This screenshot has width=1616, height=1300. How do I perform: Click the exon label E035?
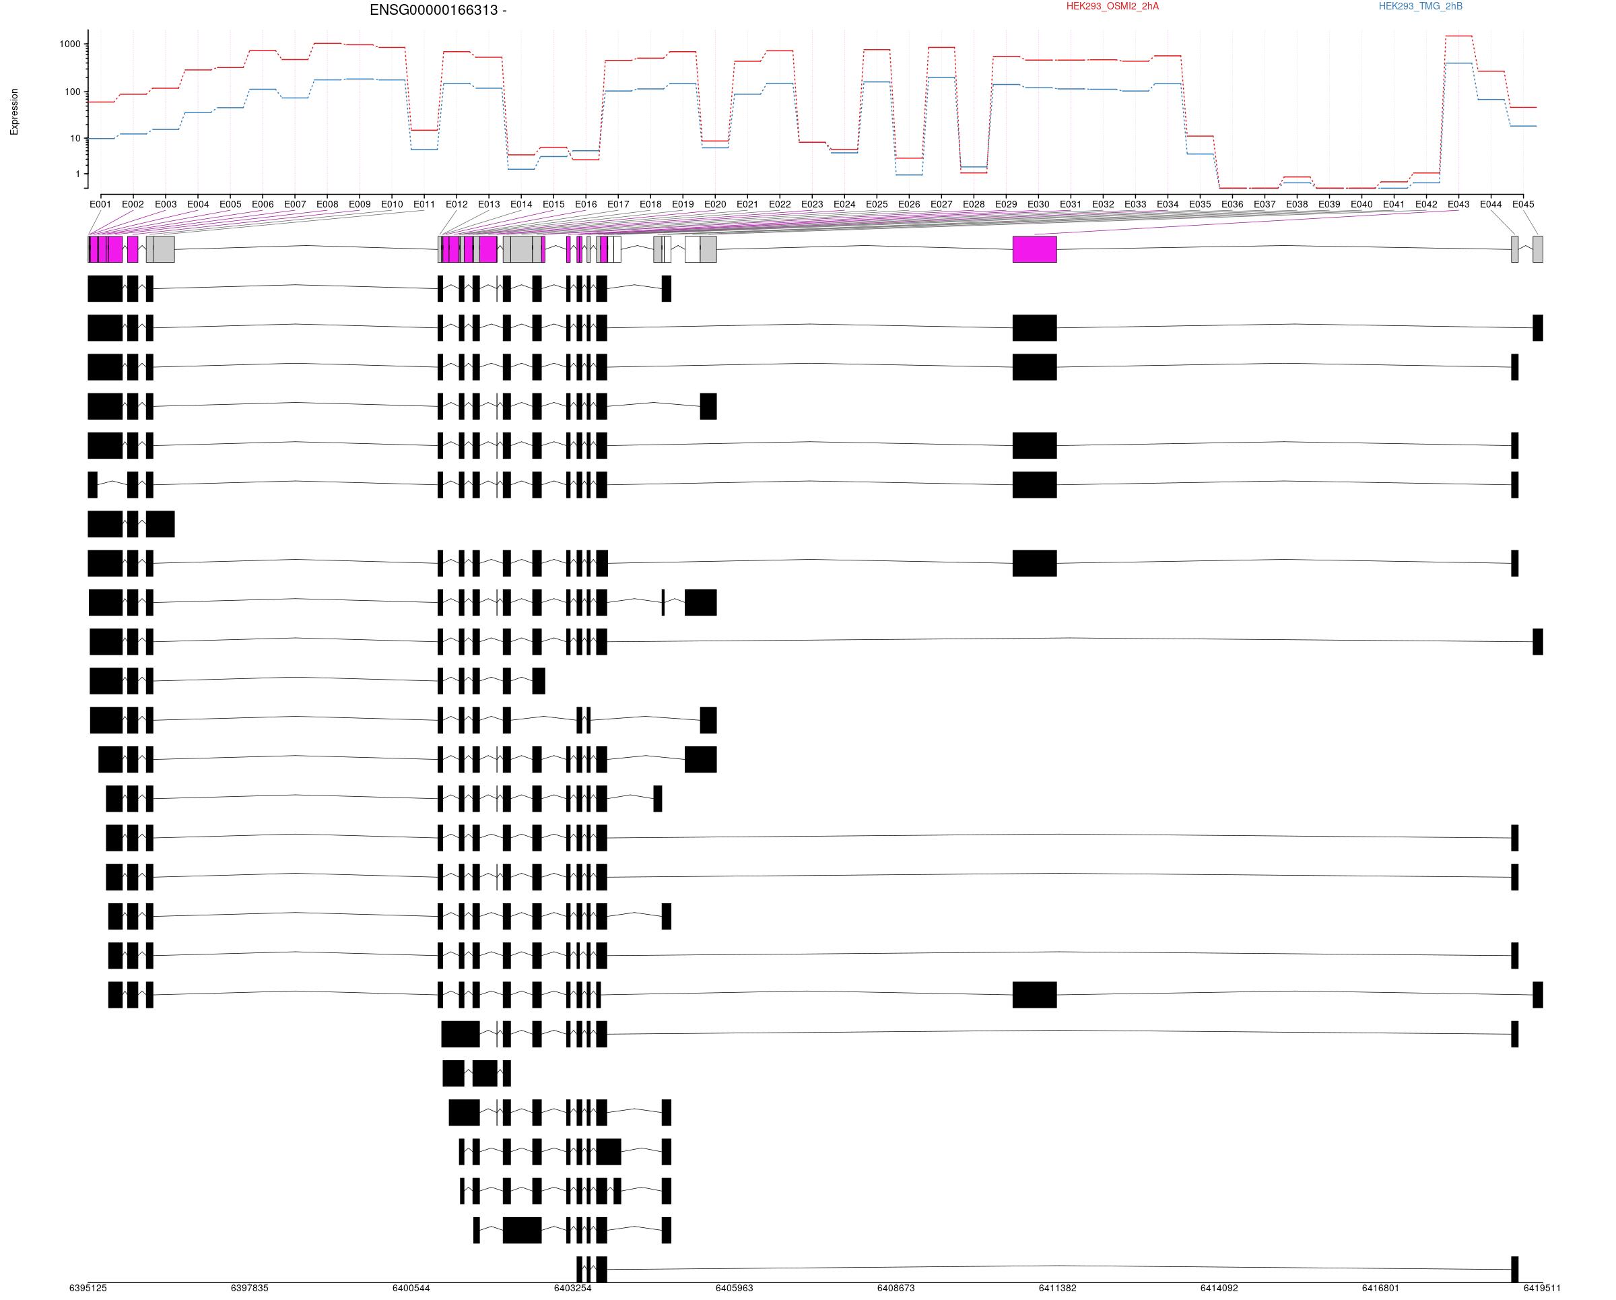pyautogui.click(x=1200, y=204)
